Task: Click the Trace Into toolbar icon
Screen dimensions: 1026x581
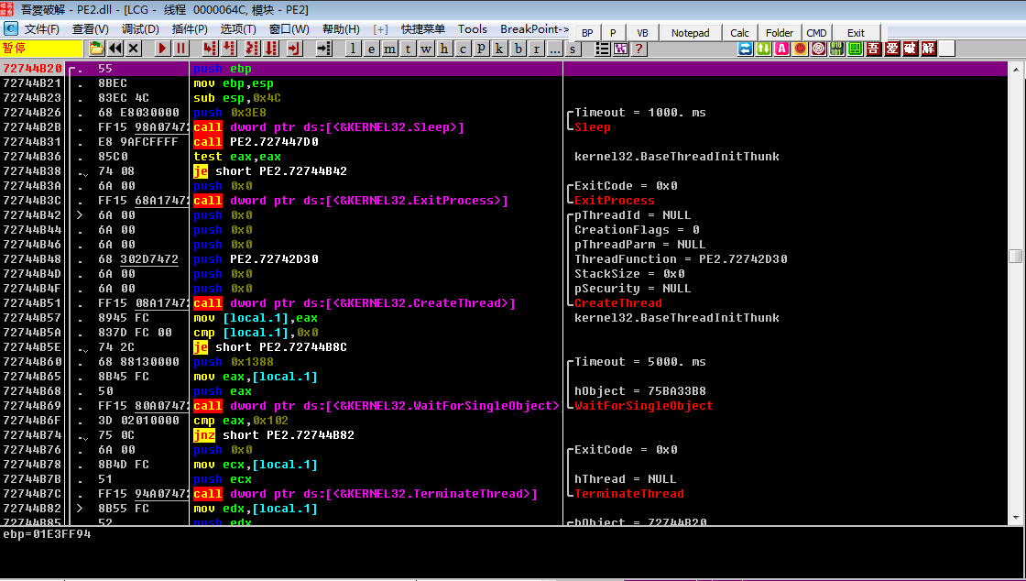Action: click(252, 49)
